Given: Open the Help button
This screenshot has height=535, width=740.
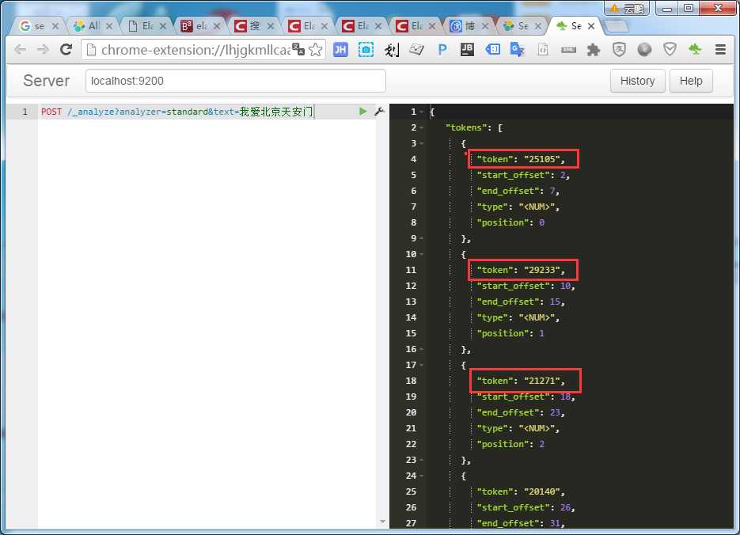Looking at the screenshot, I should 691,82.
